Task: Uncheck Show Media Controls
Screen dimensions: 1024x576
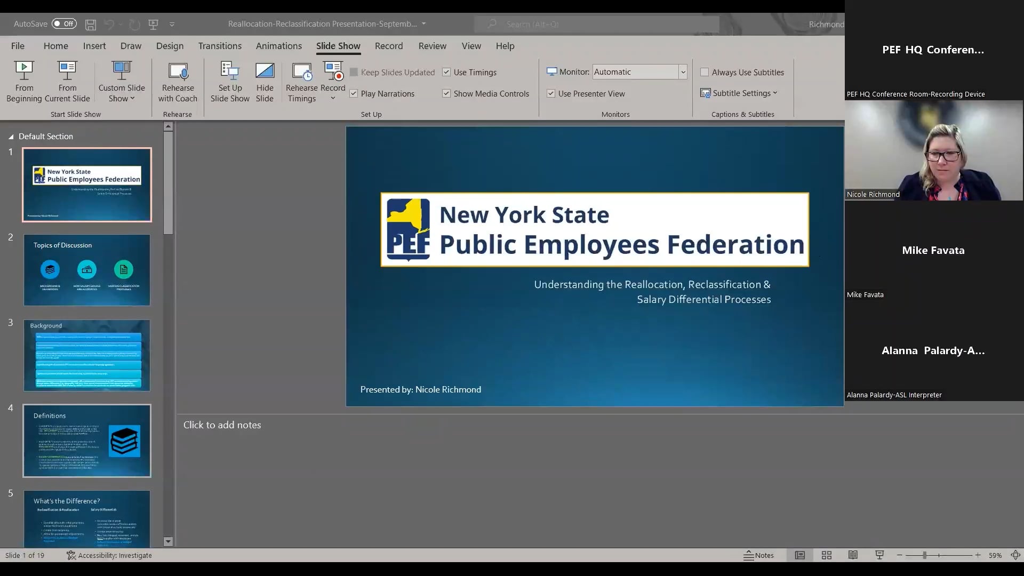Action: [446, 93]
